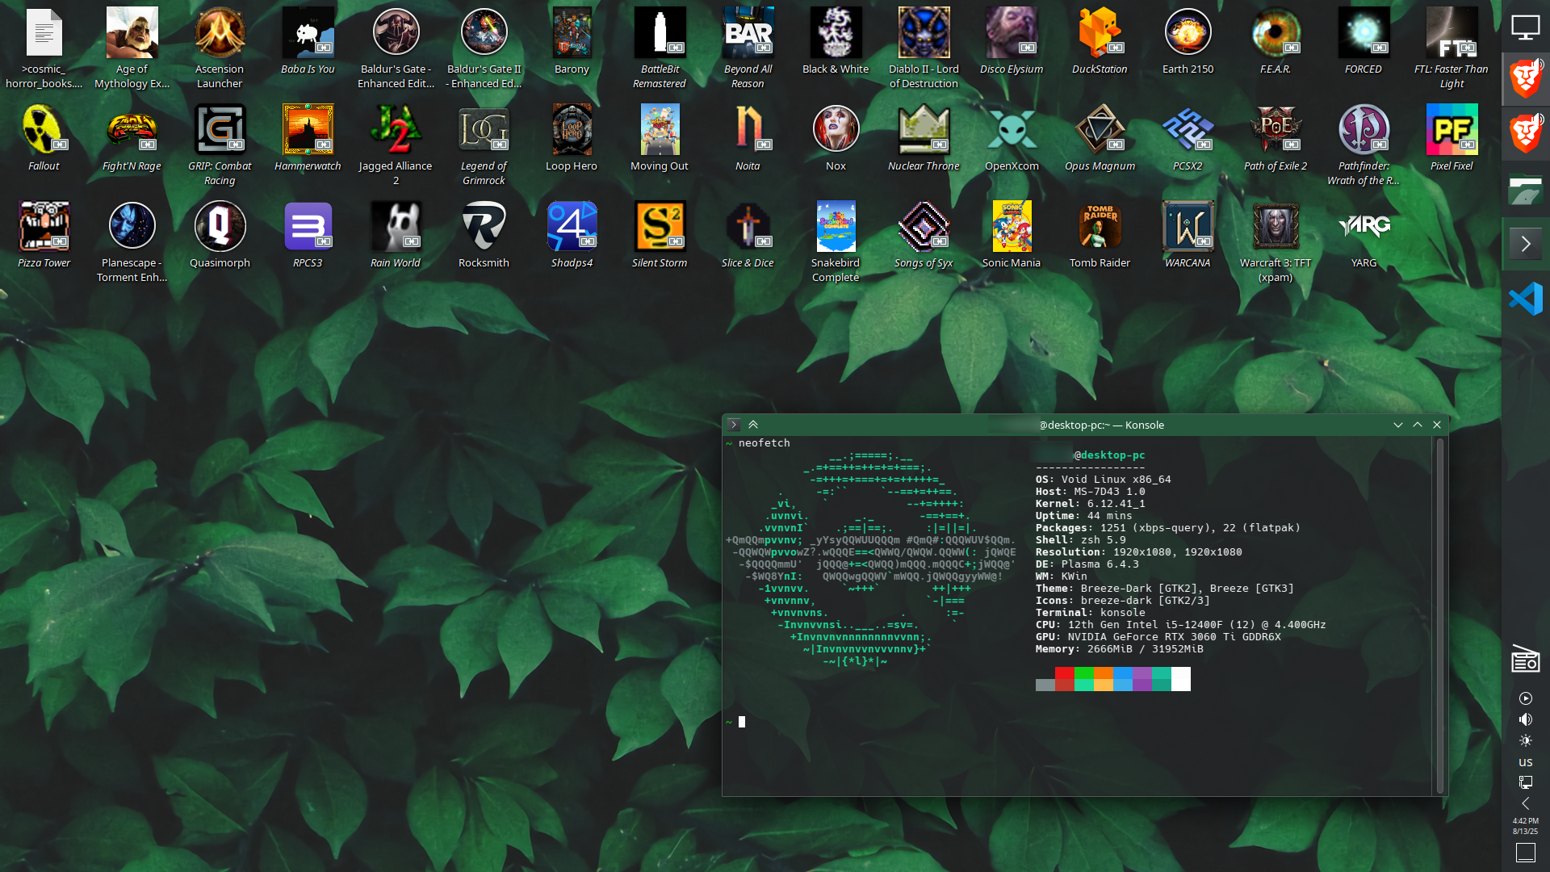Image resolution: width=1550 pixels, height=872 pixels.
Task: Open Visual Studio Code from the panel
Action: [1525, 299]
